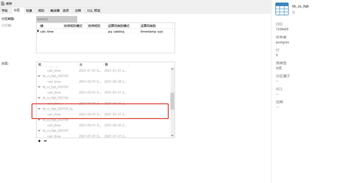
Task: Click partition list scrollbar down arrow
Action: click(172, 135)
